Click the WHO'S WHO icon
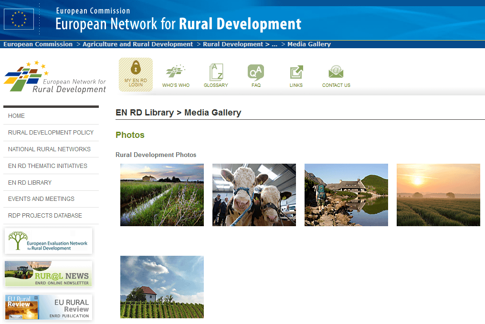The image size is (485, 324). (176, 74)
